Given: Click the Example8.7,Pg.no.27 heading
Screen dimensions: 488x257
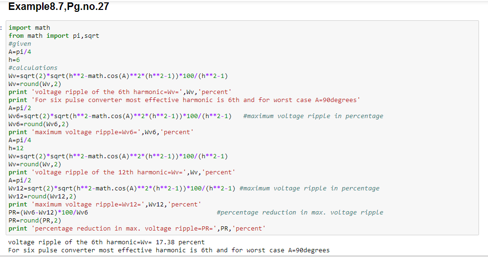Looking at the screenshot, I should (59, 7).
